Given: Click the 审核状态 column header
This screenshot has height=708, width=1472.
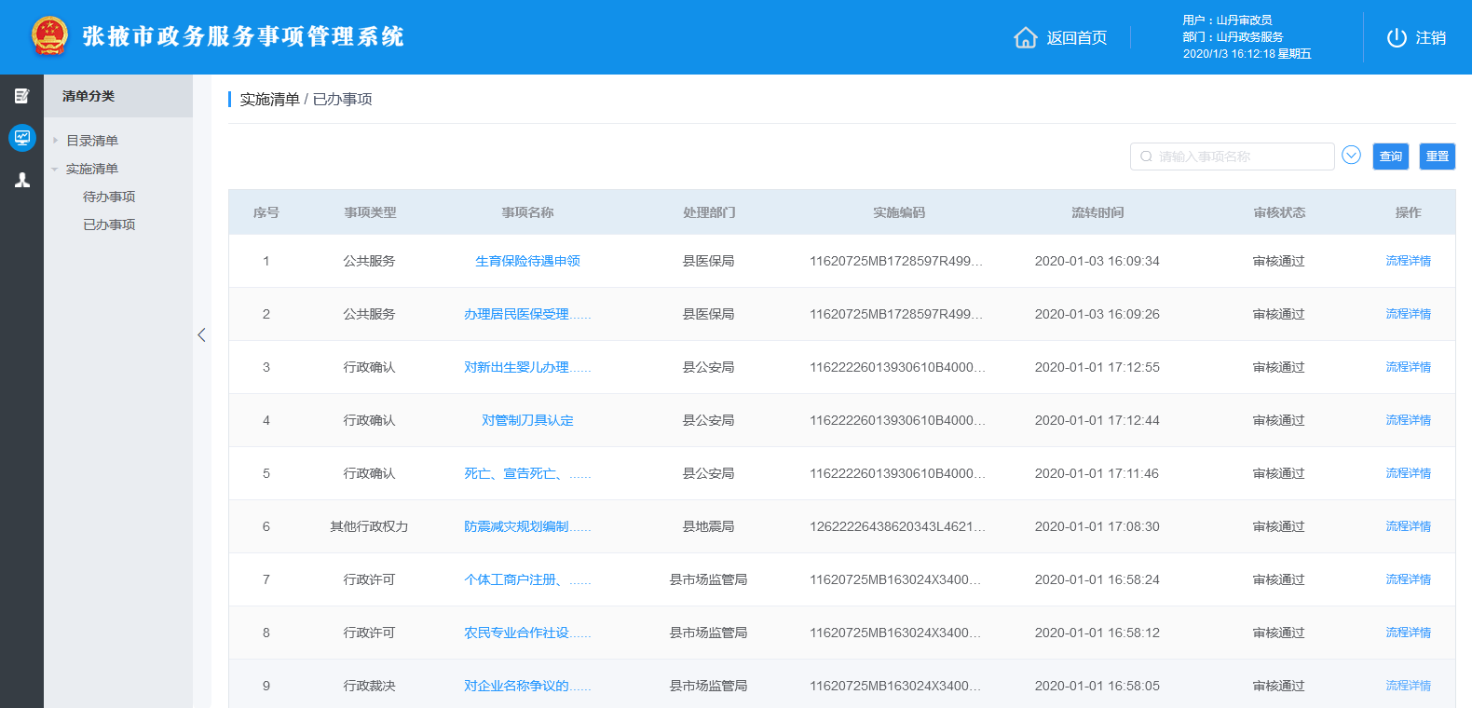Looking at the screenshot, I should pos(1279,212).
